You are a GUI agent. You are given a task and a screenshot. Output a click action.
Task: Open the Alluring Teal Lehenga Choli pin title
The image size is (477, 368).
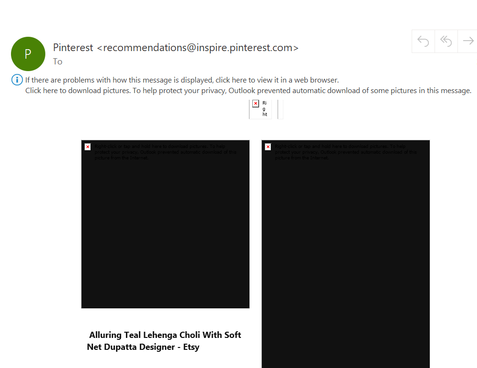pos(164,341)
